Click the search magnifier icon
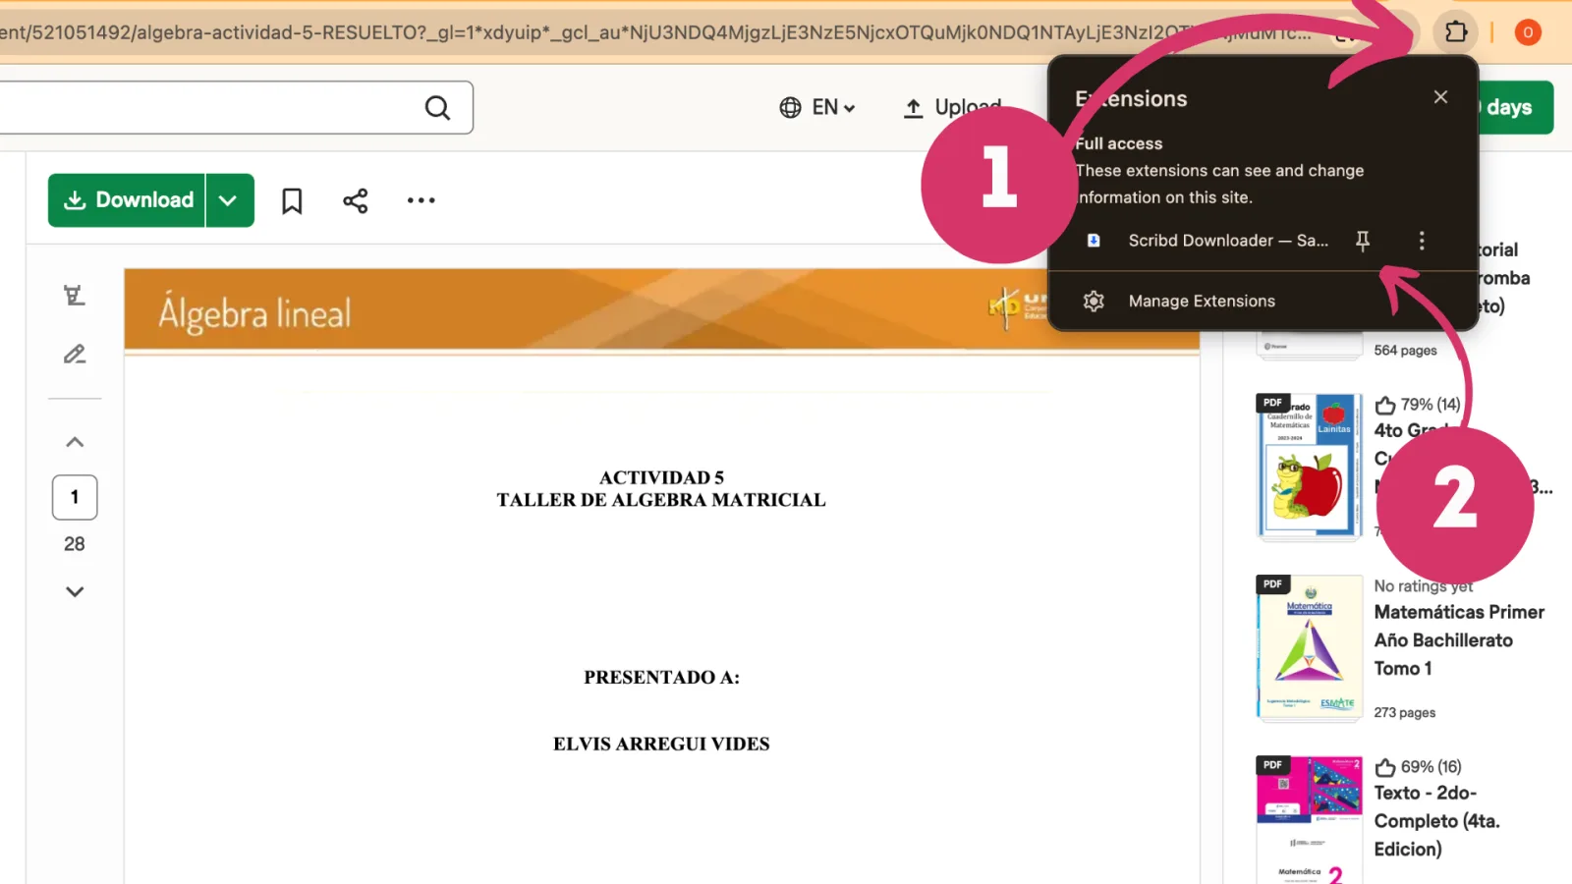The width and height of the screenshot is (1572, 884). pos(437,107)
